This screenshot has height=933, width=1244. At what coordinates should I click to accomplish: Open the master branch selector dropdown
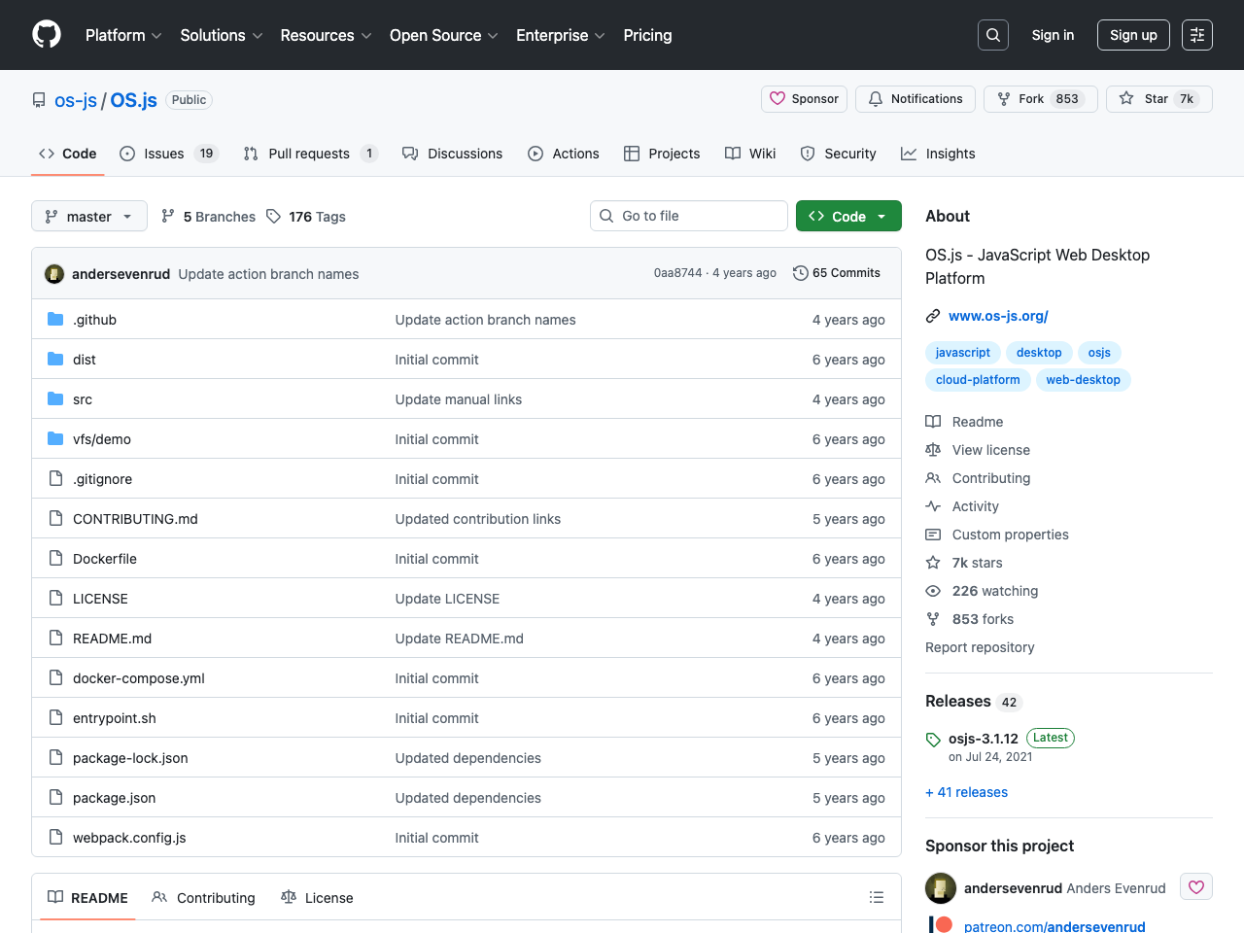(x=88, y=216)
